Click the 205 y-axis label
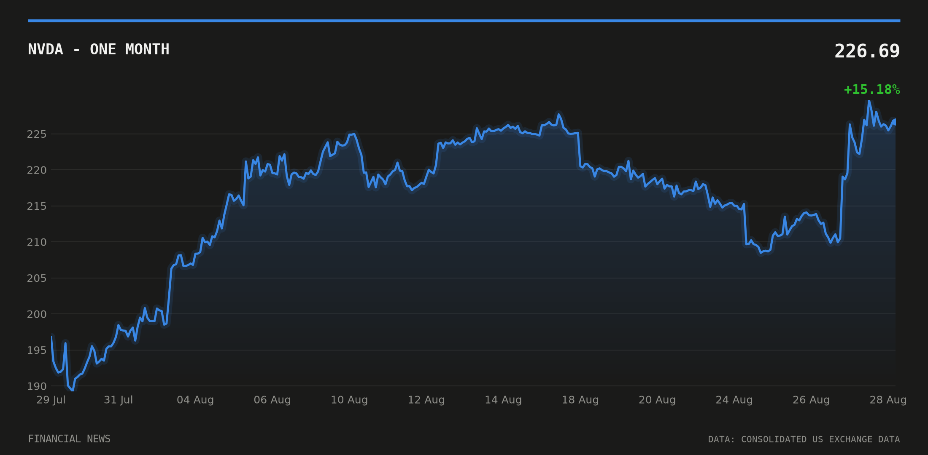 click(37, 278)
